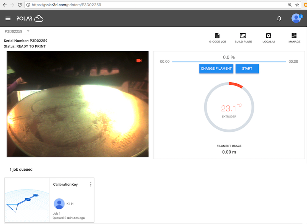Click the 0.00 m filament usage value

pos(229,152)
